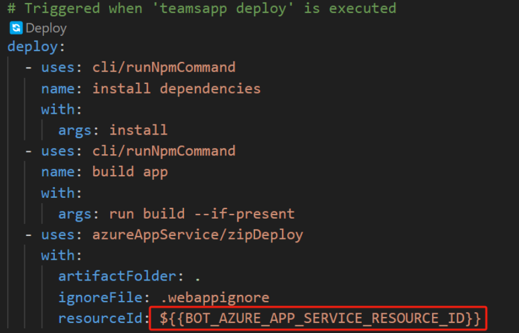Click the comment 'Triggered when teamsapp deploy is executed'

201,8
